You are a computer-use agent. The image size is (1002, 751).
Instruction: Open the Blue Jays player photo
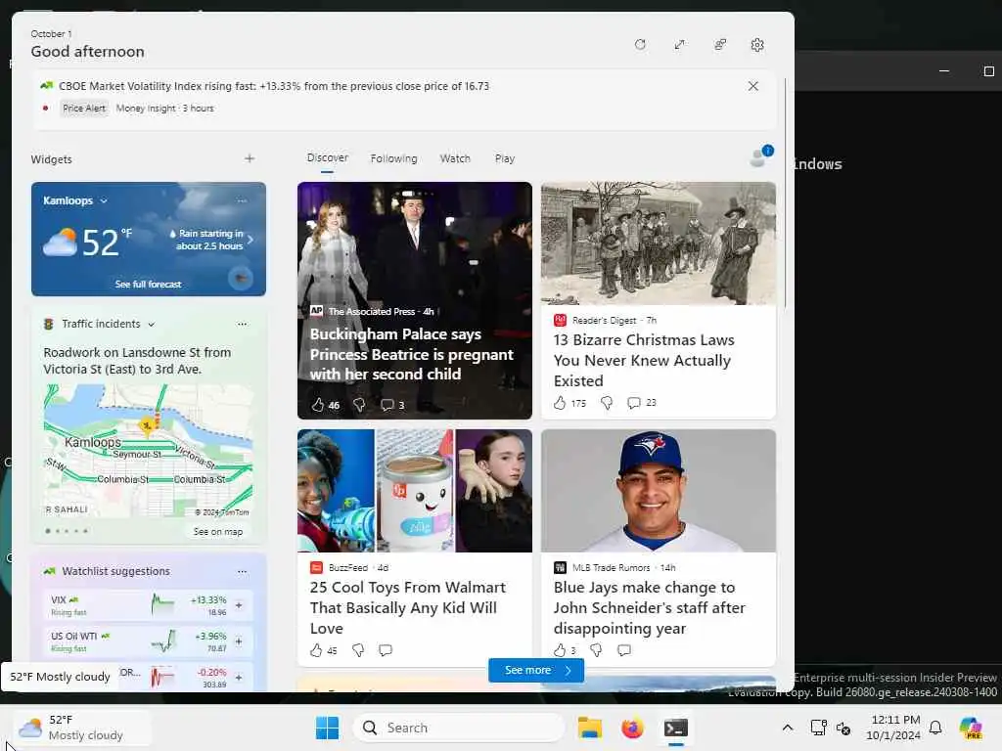(x=659, y=491)
